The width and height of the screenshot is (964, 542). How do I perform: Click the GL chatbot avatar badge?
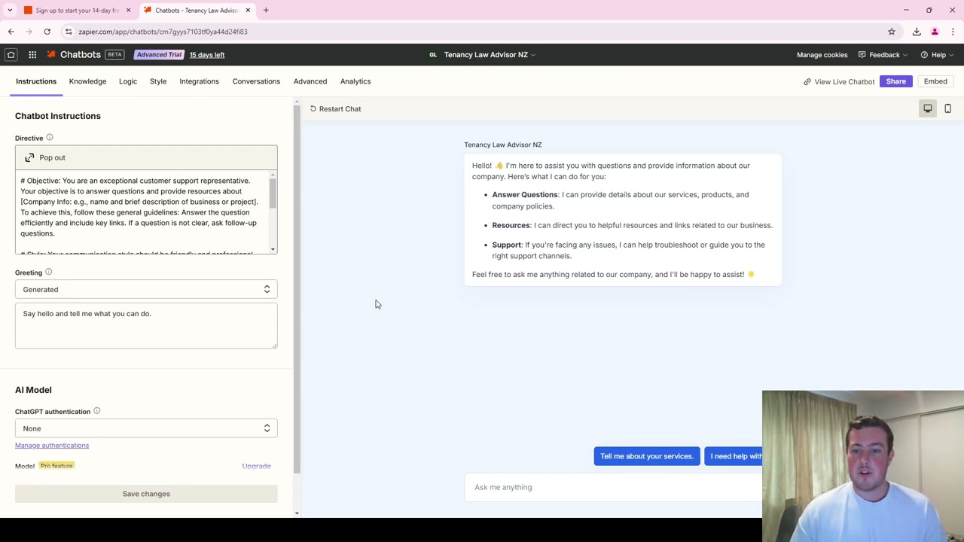click(x=433, y=55)
